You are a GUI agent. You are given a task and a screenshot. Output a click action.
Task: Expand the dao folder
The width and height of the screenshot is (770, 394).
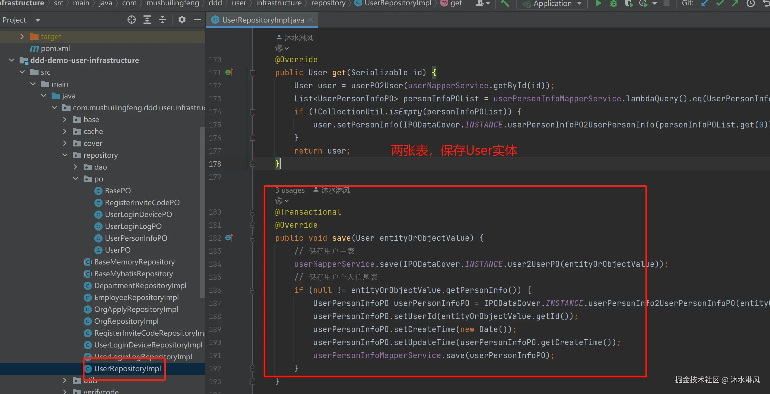click(75, 167)
